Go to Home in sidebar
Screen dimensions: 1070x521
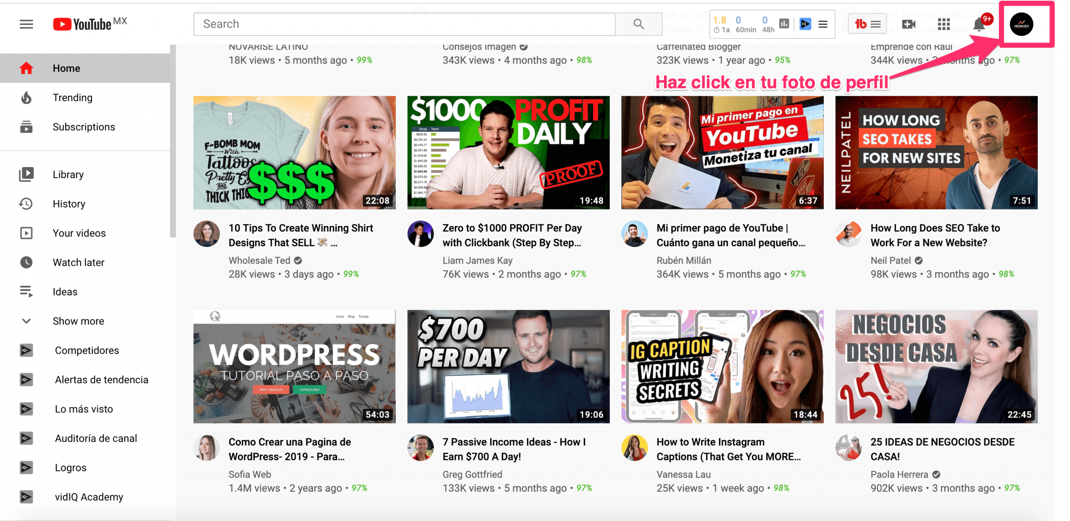tap(85, 68)
